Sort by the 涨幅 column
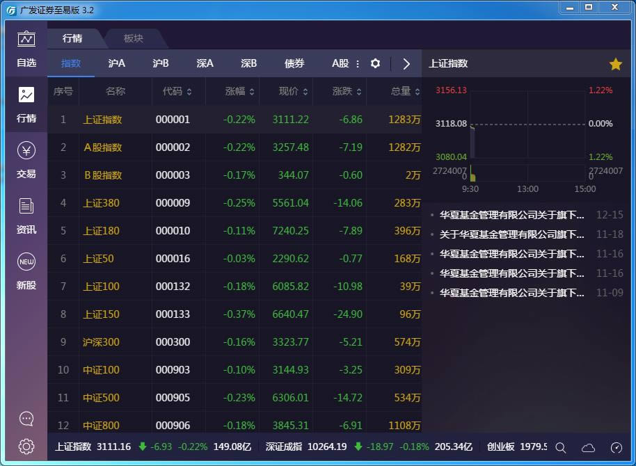 click(x=239, y=91)
